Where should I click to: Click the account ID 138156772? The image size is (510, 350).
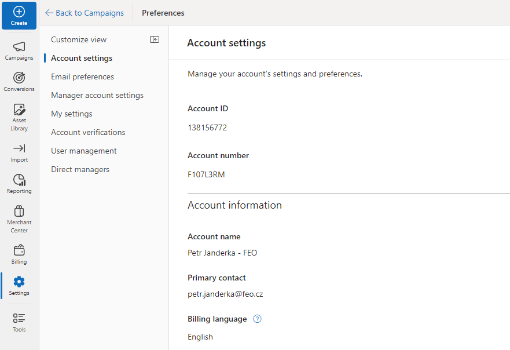coord(207,127)
